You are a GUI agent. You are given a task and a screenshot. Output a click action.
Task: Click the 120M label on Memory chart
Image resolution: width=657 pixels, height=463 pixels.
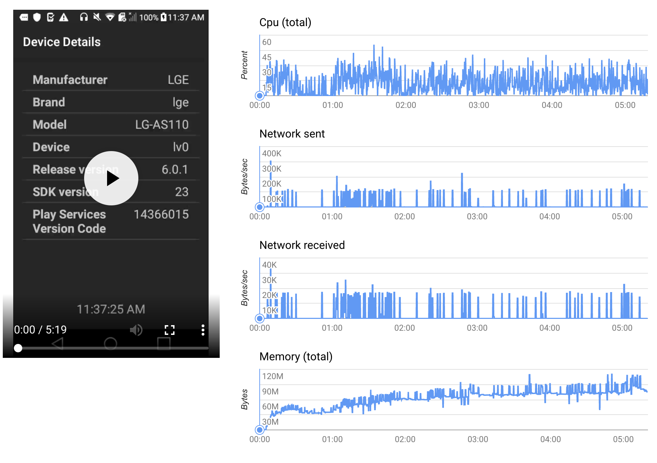click(273, 376)
